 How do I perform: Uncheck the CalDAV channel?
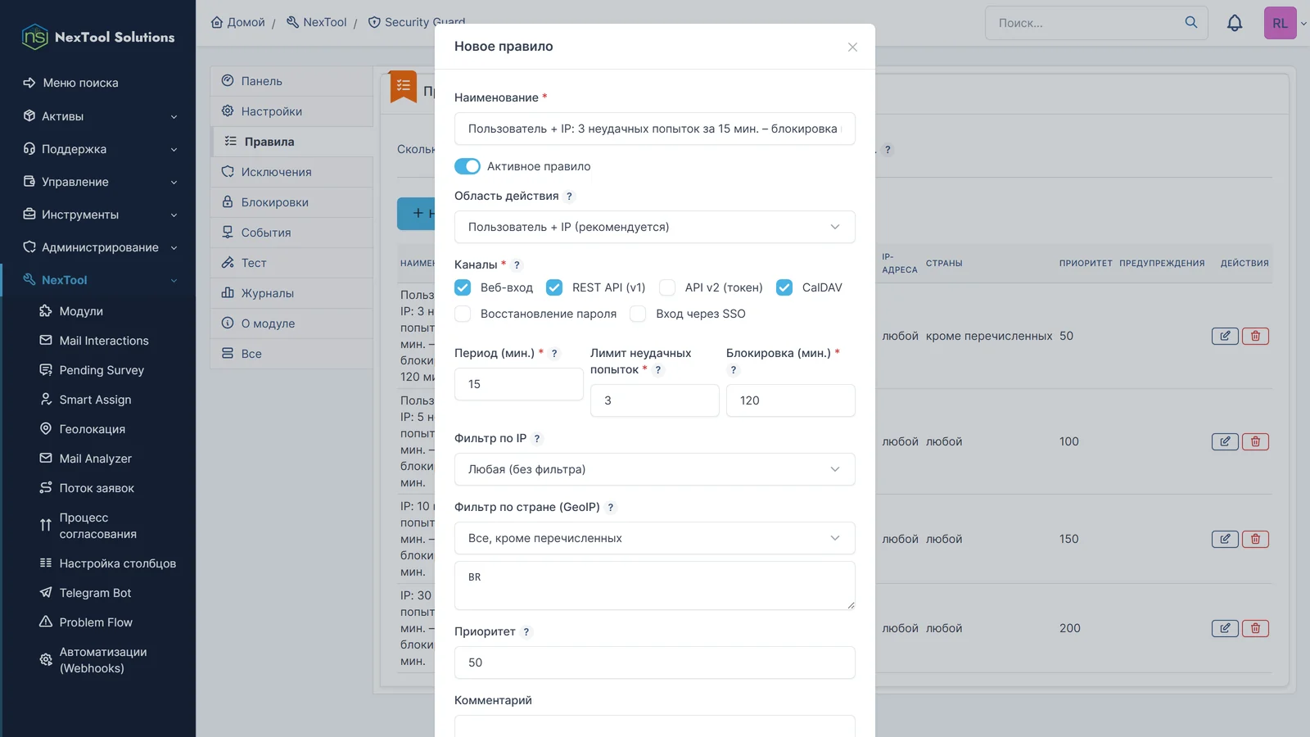784,287
